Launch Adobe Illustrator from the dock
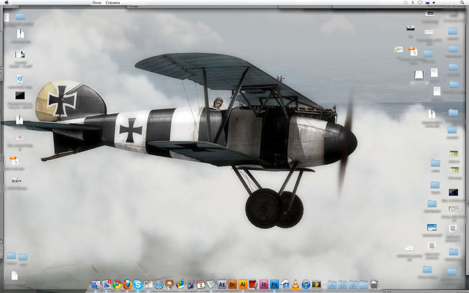The width and height of the screenshot is (469, 293). [x=243, y=284]
